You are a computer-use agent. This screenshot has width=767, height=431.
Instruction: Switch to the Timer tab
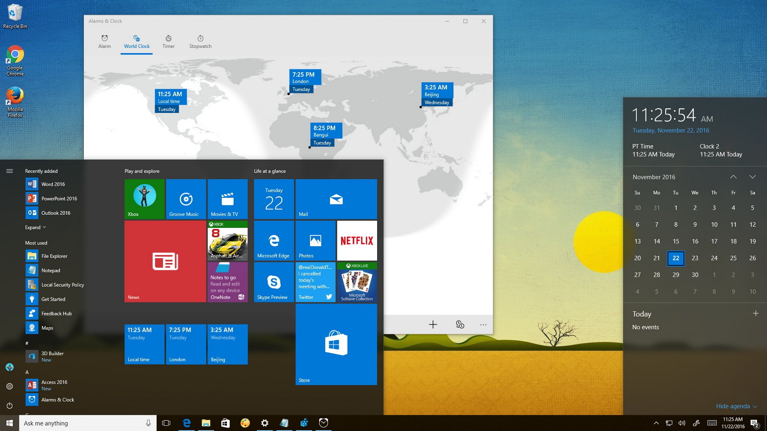tap(169, 41)
